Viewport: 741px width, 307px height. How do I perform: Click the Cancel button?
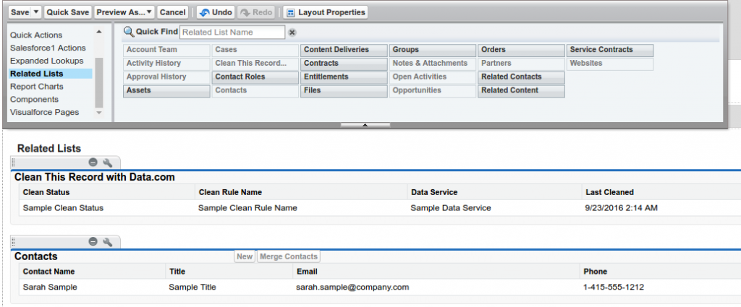(x=172, y=12)
